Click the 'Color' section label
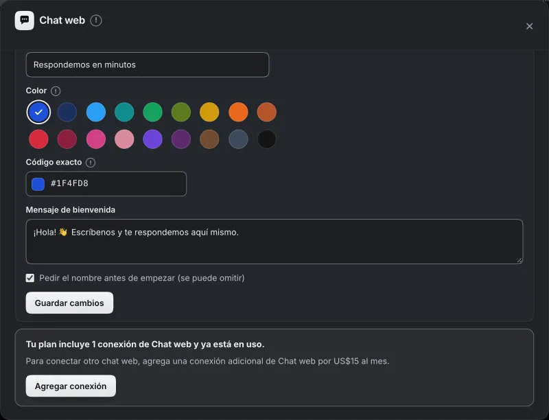Screen dimensions: 549x420 pos(36,91)
